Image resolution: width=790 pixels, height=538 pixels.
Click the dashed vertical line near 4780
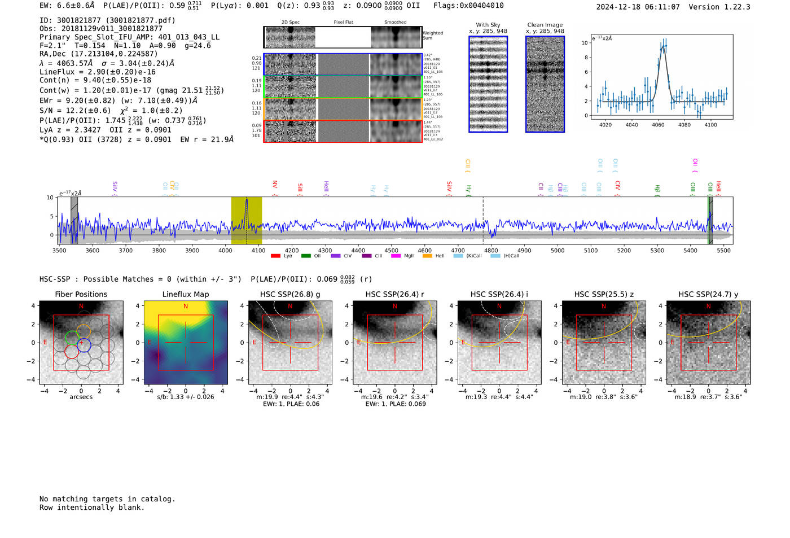pos(483,220)
